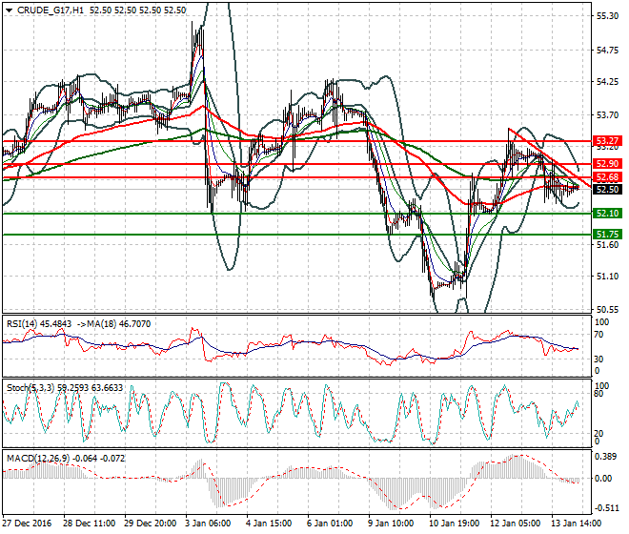Screen dimensions: 629x534
Task: Select the 52.90 red resistance level label
Action: 607,164
